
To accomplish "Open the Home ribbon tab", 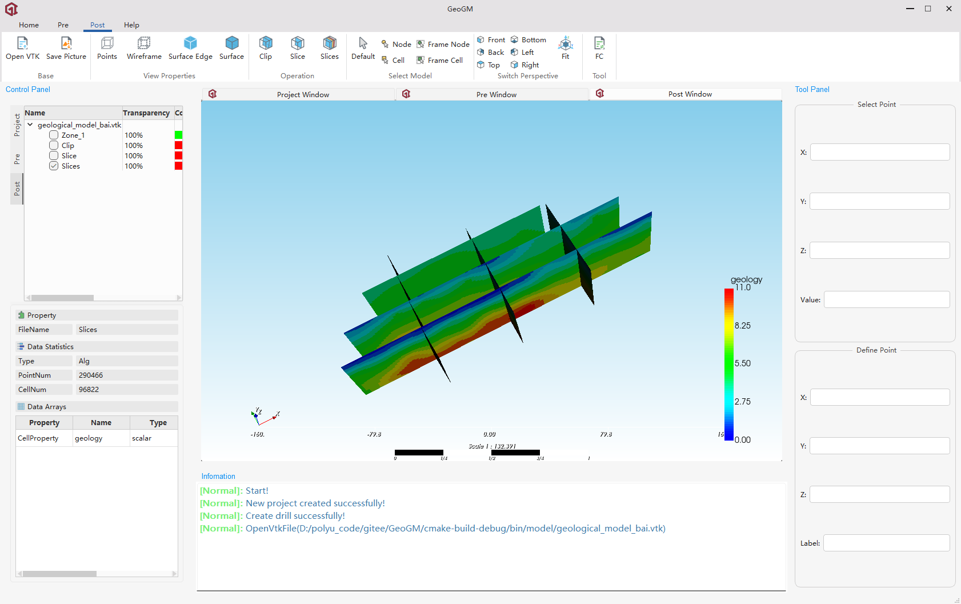I will click(x=29, y=25).
